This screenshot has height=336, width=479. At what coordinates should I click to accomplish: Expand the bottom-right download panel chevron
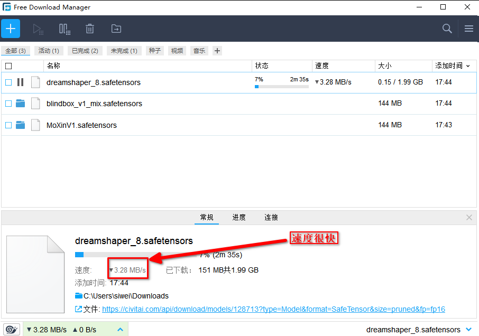(468, 330)
